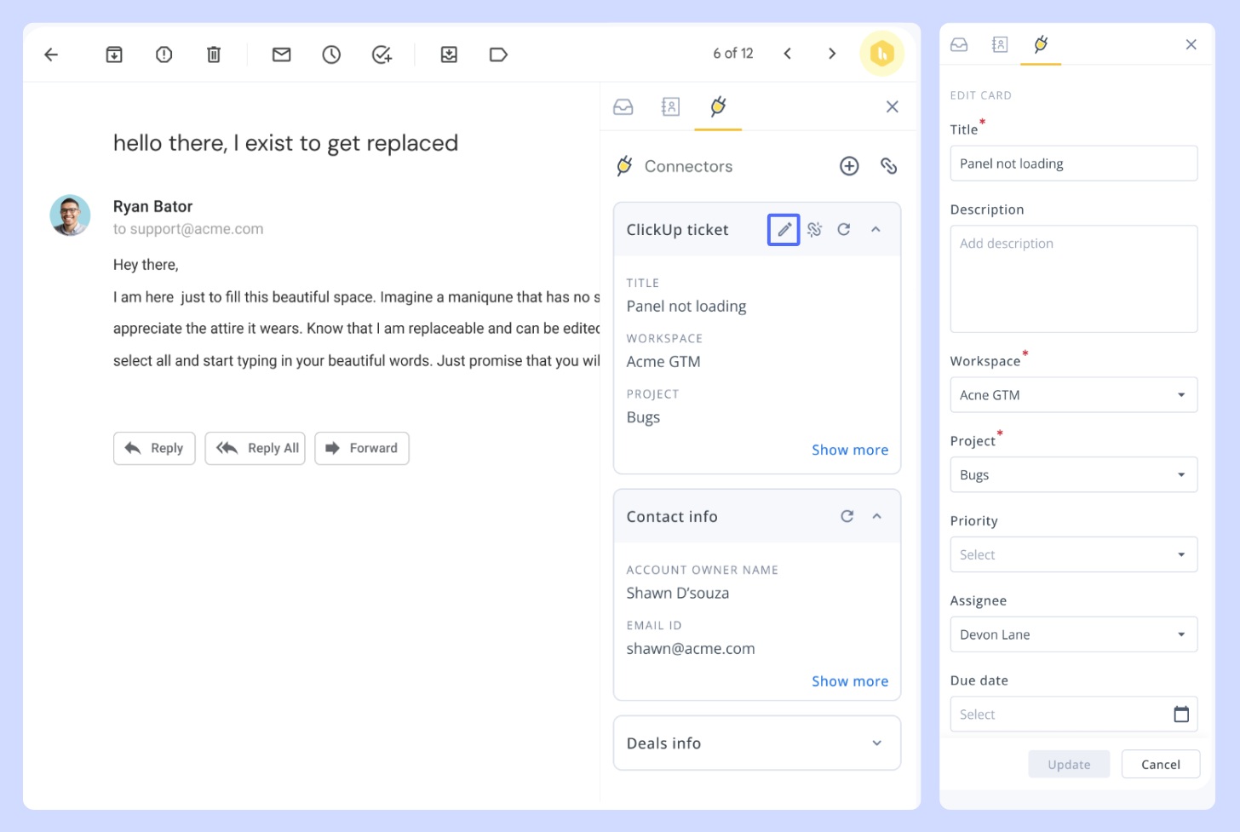Click the Update button
This screenshot has height=832, width=1240.
click(1069, 765)
